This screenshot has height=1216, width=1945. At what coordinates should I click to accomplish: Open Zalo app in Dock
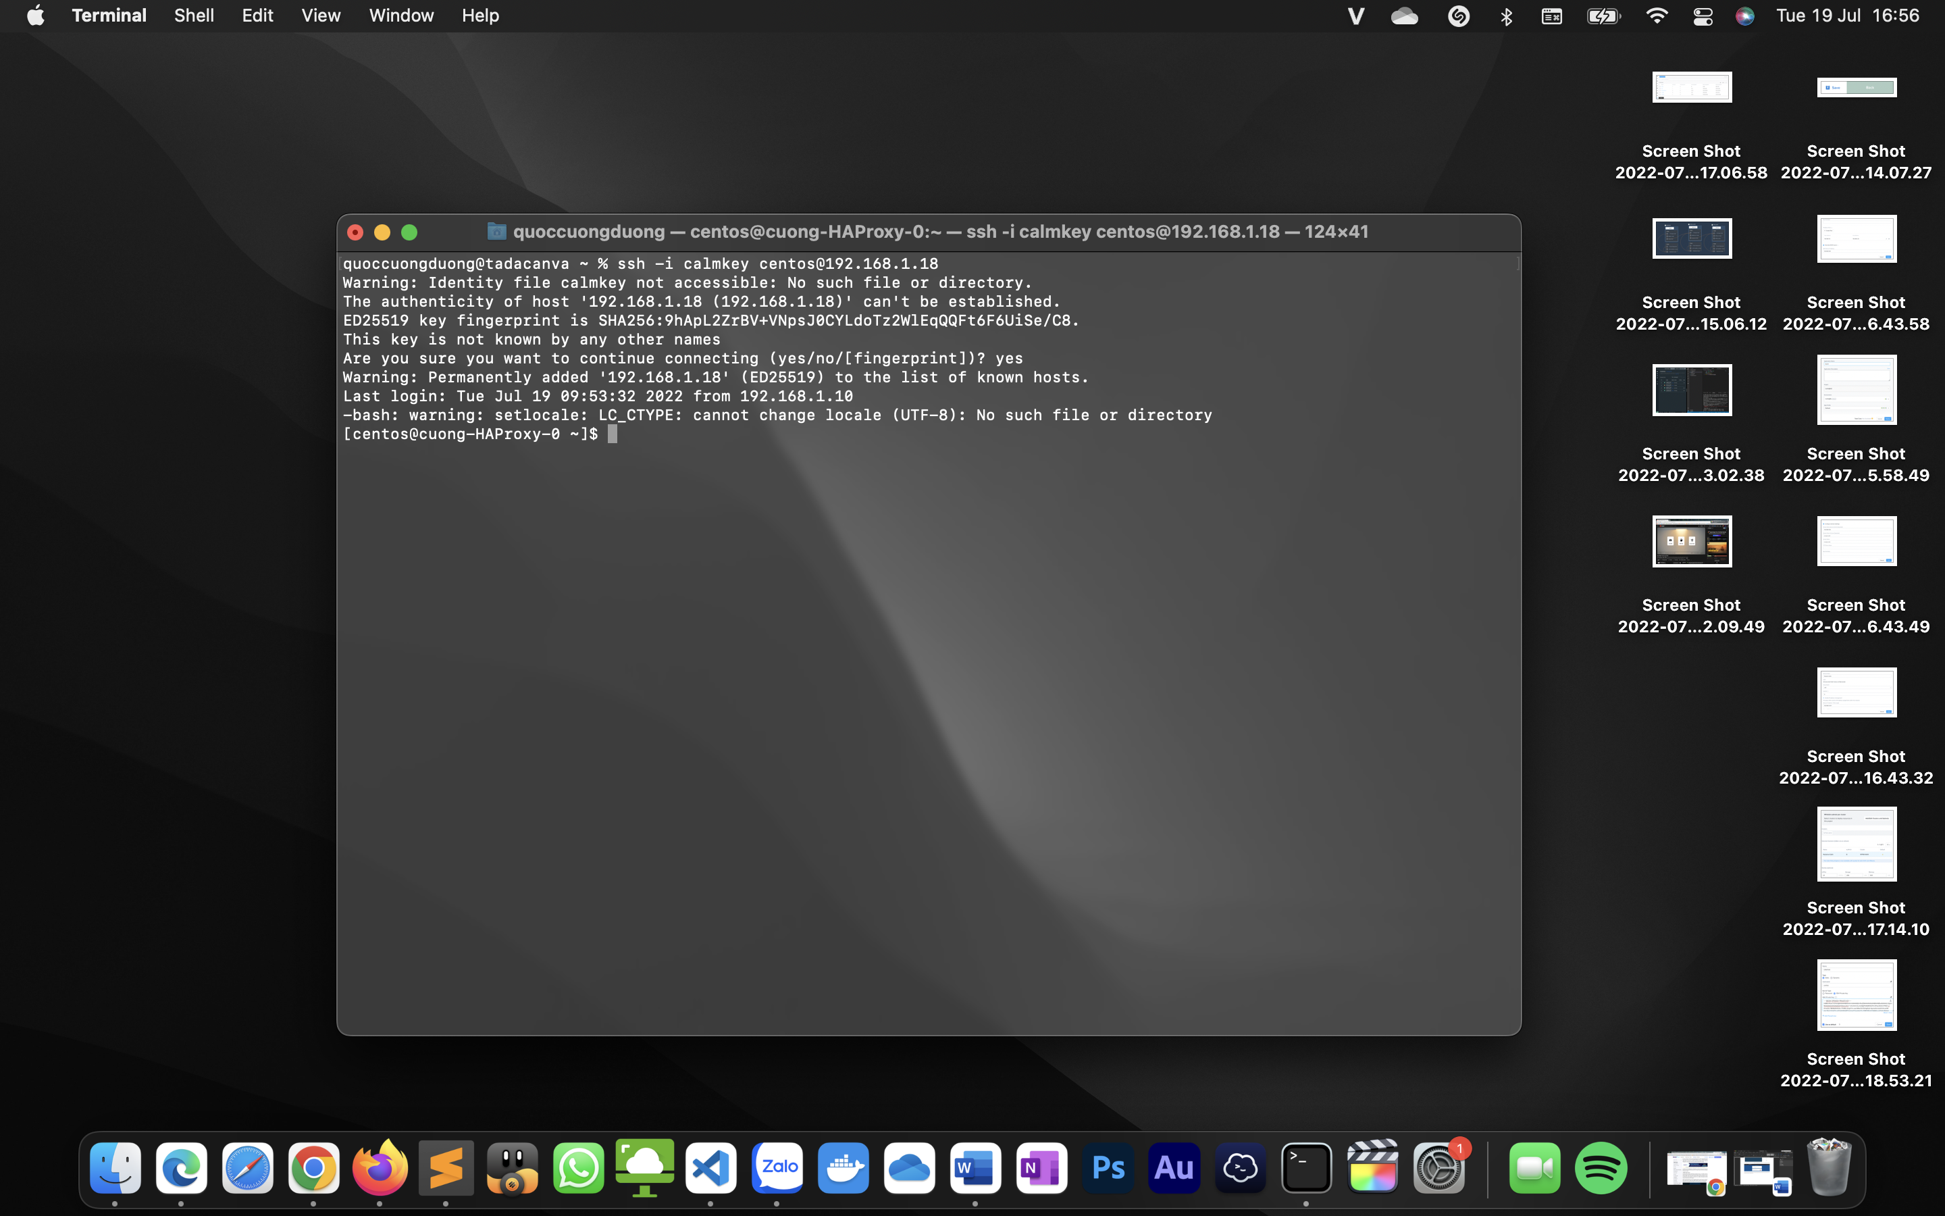coord(777,1168)
